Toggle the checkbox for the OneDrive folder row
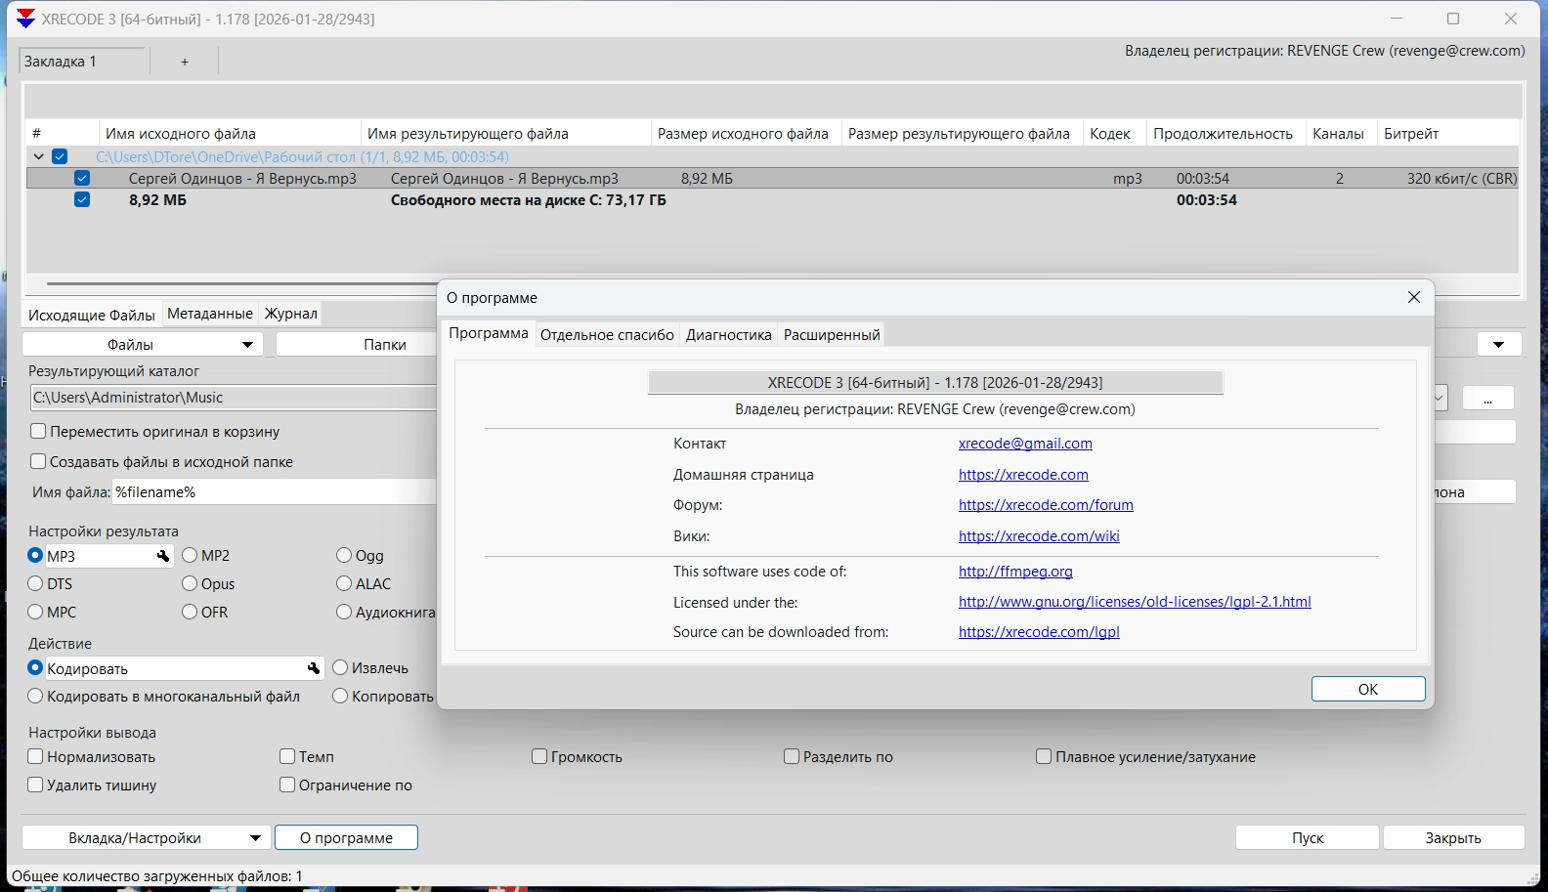Viewport: 1548px width, 892px height. tap(61, 156)
